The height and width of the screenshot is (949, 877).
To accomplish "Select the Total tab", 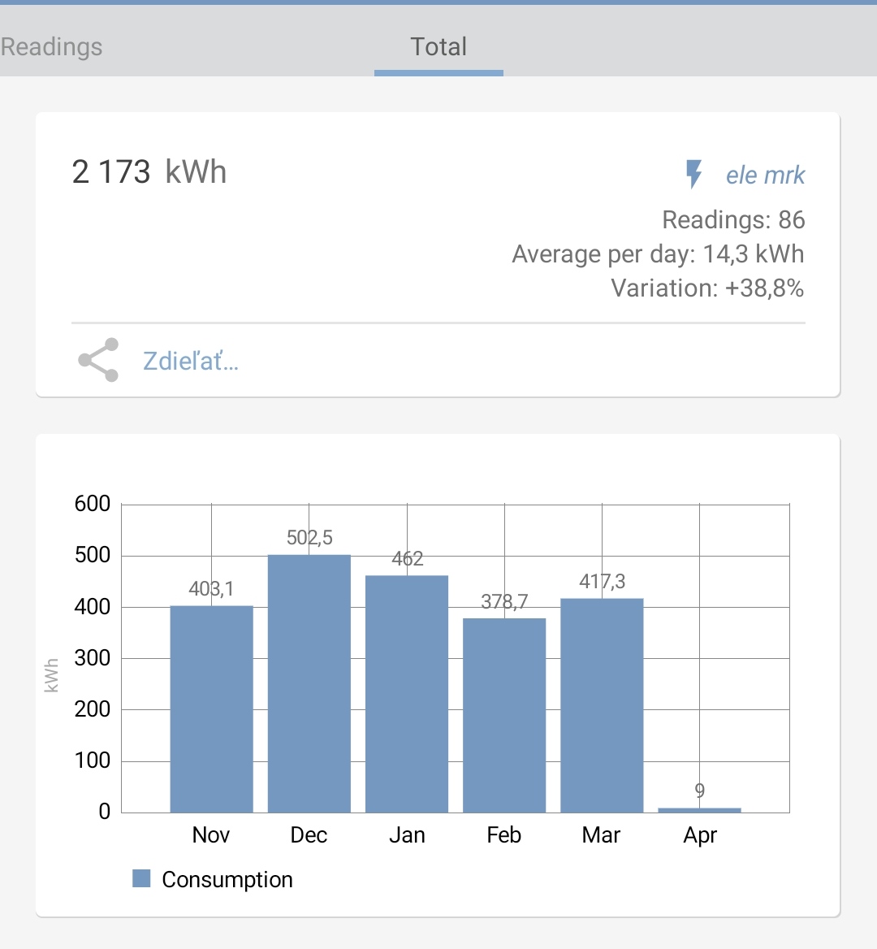I will [x=438, y=46].
